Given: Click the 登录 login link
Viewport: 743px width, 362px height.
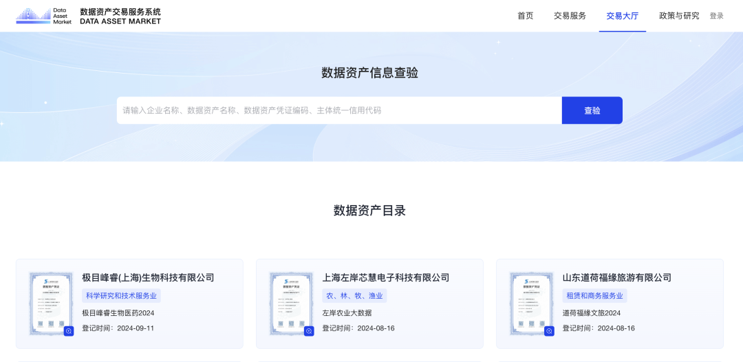Looking at the screenshot, I should point(716,16).
